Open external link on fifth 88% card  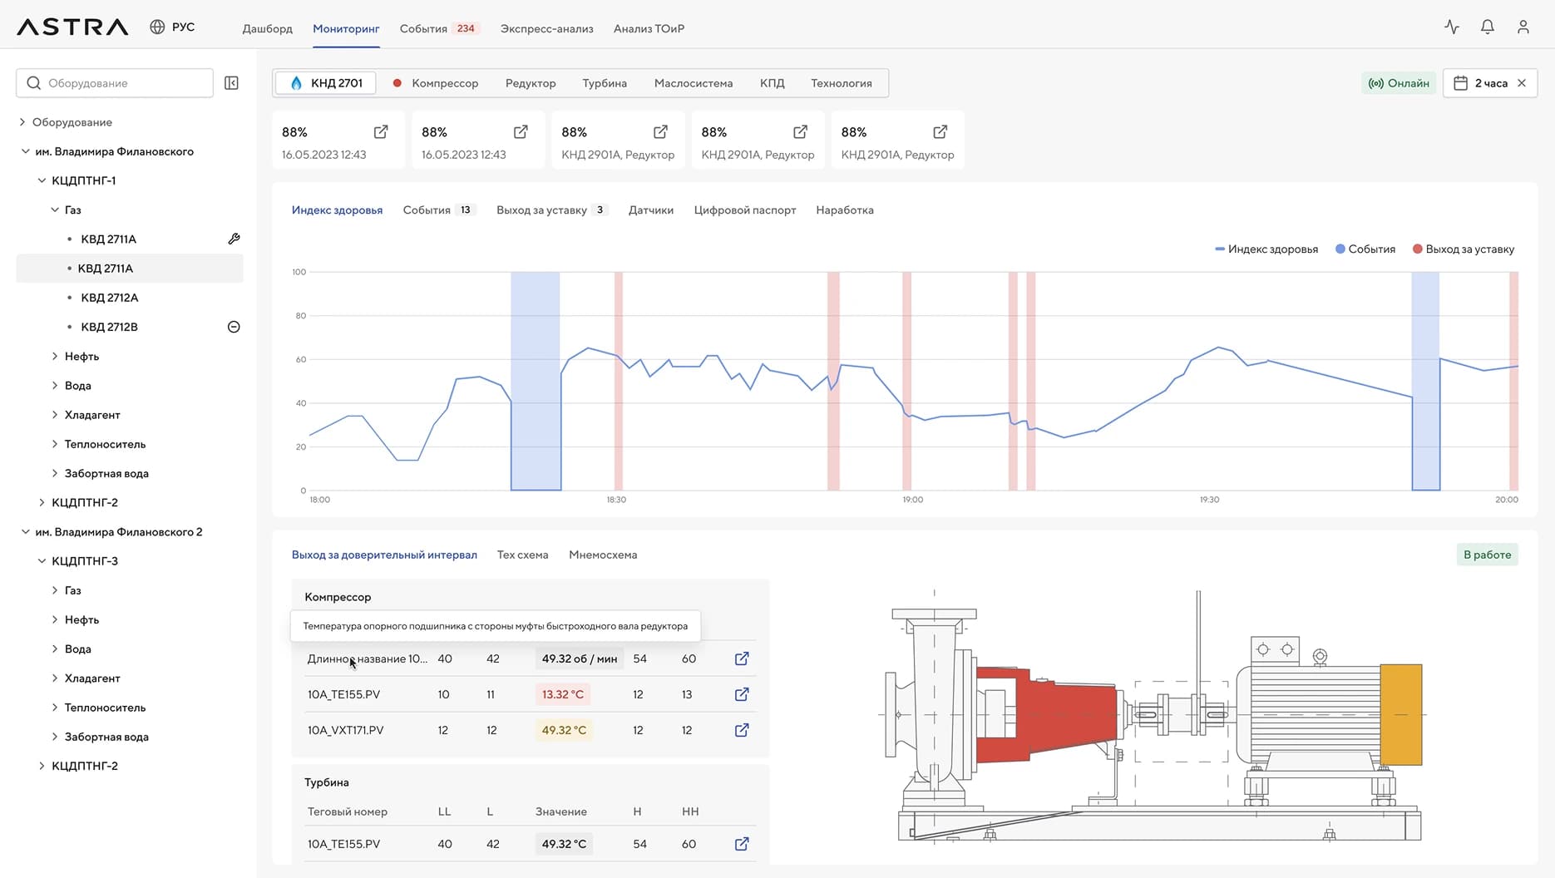tap(940, 131)
